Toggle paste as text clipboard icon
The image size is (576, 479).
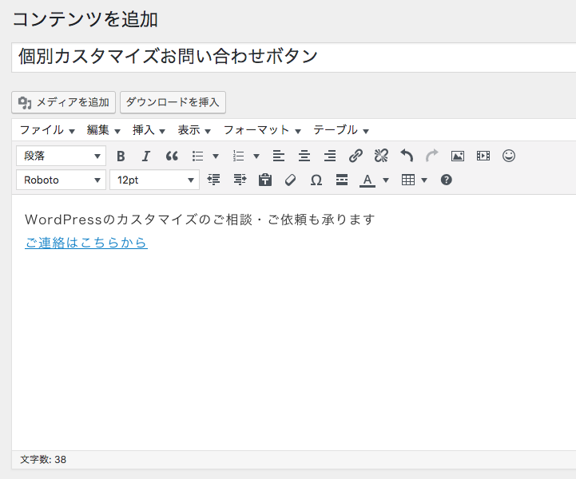pos(265,180)
